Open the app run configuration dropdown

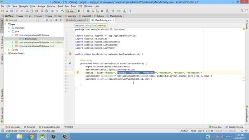(71, 11)
